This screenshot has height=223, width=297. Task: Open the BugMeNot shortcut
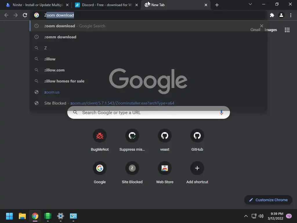pos(100,140)
